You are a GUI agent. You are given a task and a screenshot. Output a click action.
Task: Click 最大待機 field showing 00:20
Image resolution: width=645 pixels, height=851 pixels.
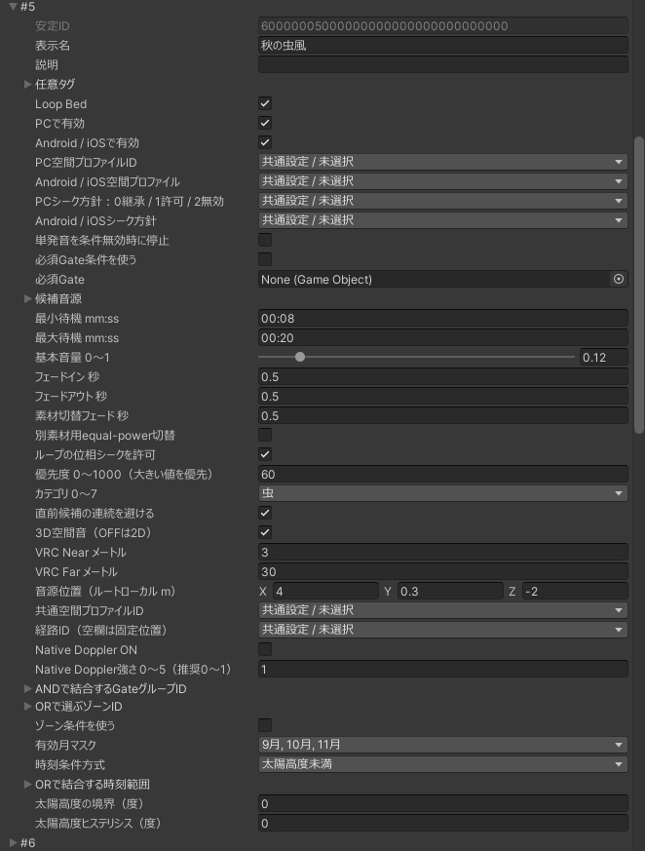442,337
